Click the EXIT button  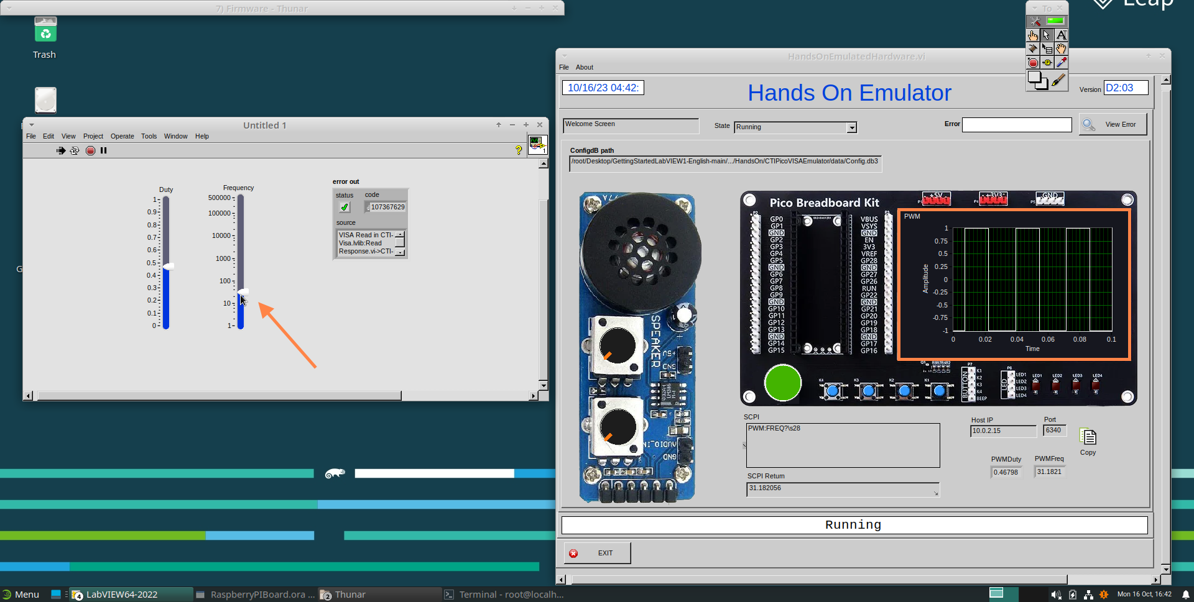(x=597, y=553)
